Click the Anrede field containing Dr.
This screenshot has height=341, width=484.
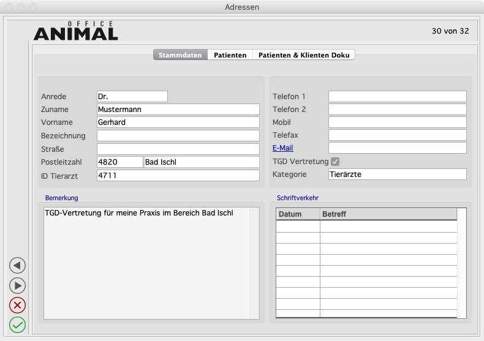click(x=132, y=97)
